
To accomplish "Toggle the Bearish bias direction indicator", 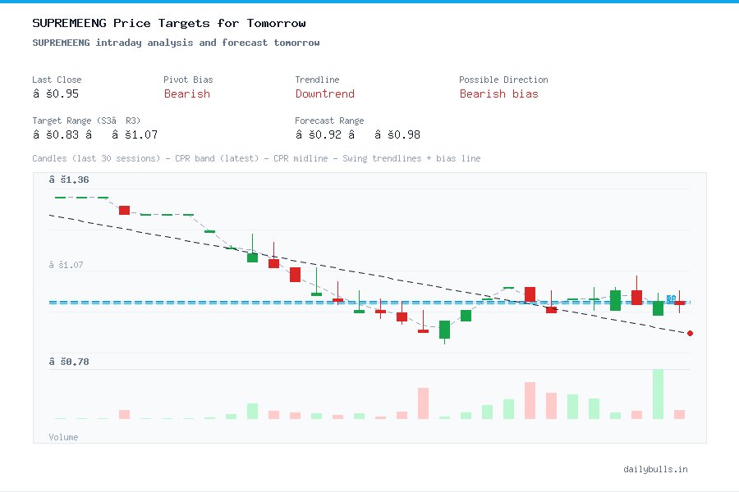I will pyautogui.click(x=500, y=93).
